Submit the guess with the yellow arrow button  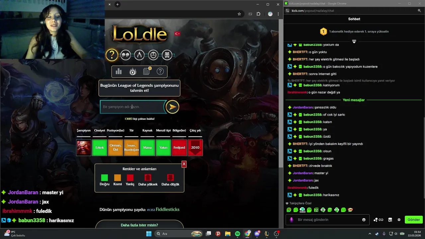pyautogui.click(x=172, y=107)
